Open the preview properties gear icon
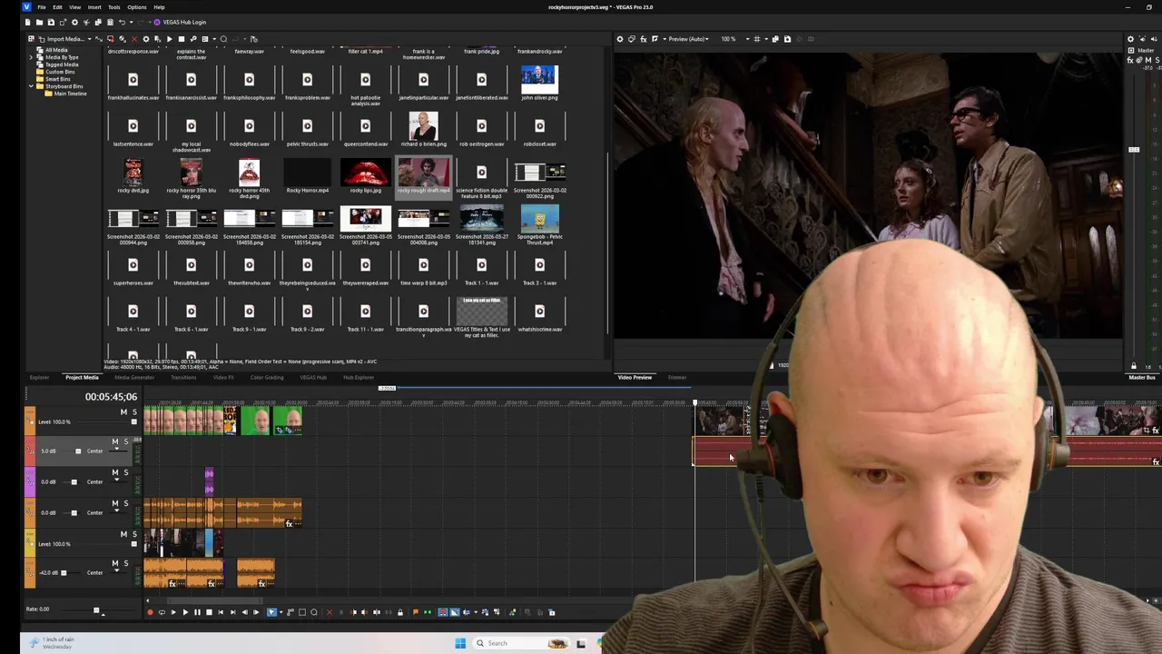The image size is (1162, 654). pyautogui.click(x=620, y=39)
